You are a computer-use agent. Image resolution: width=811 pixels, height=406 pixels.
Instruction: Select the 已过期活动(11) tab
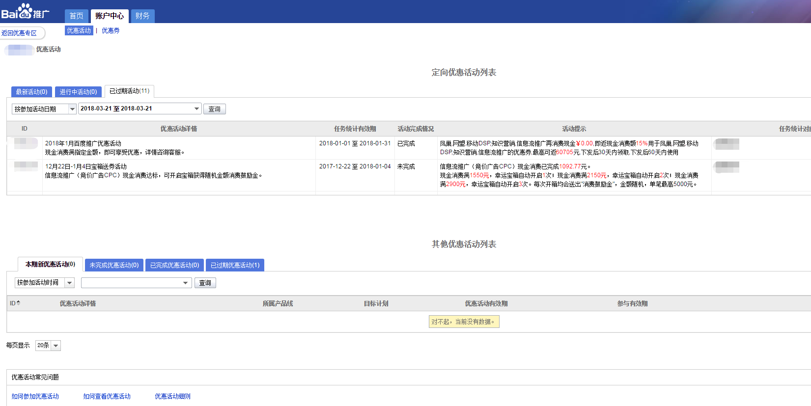click(x=129, y=91)
